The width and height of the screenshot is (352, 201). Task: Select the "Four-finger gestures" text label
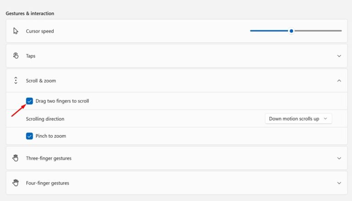pos(48,183)
